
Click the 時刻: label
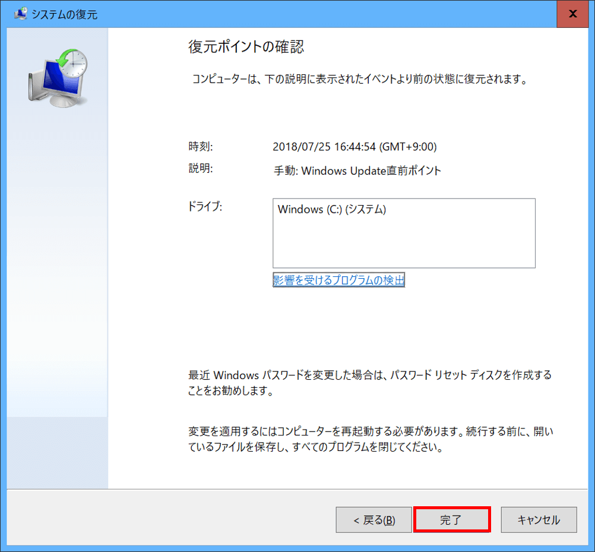[201, 146]
